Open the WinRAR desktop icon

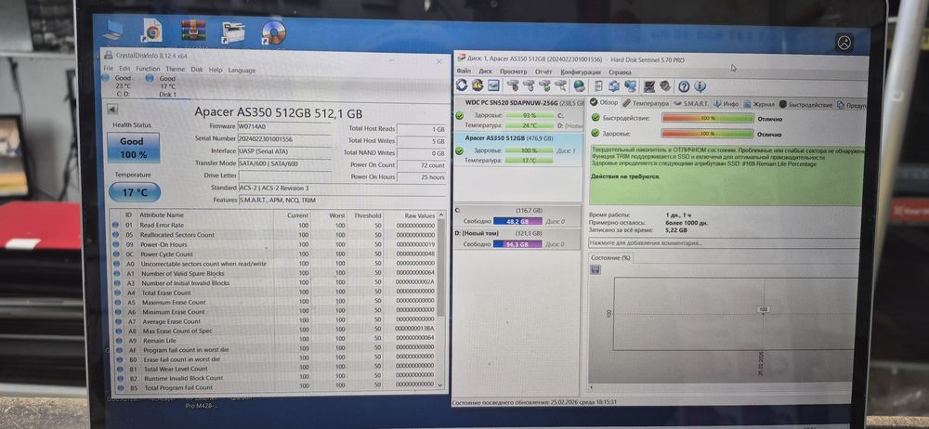pos(193,31)
